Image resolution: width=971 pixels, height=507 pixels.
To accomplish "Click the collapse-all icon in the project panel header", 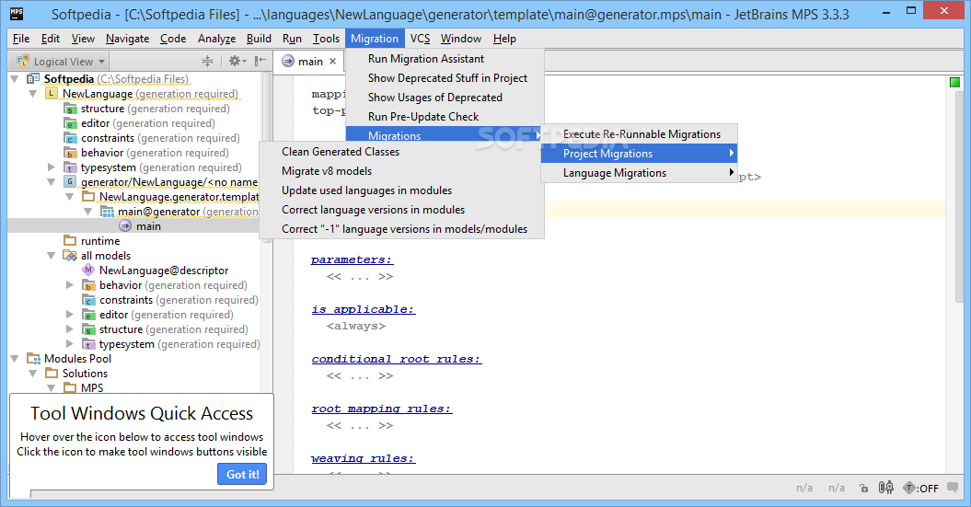I will click(x=207, y=61).
